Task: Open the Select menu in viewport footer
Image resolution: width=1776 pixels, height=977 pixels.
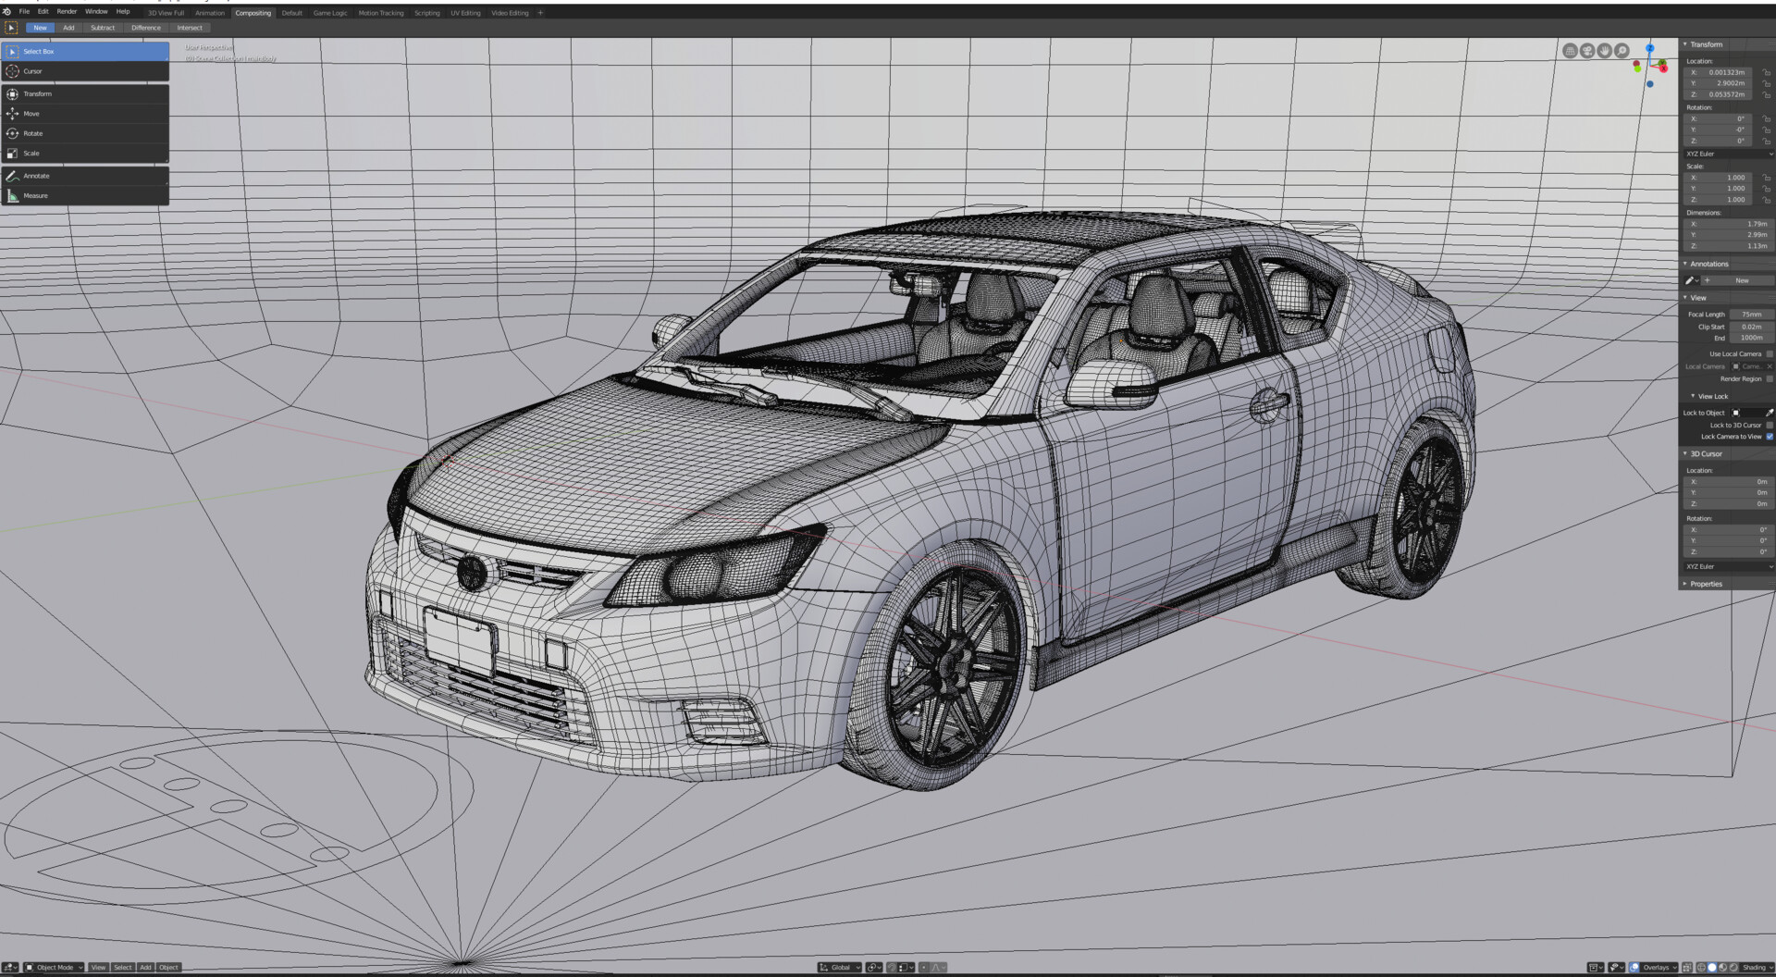Action: 122,968
